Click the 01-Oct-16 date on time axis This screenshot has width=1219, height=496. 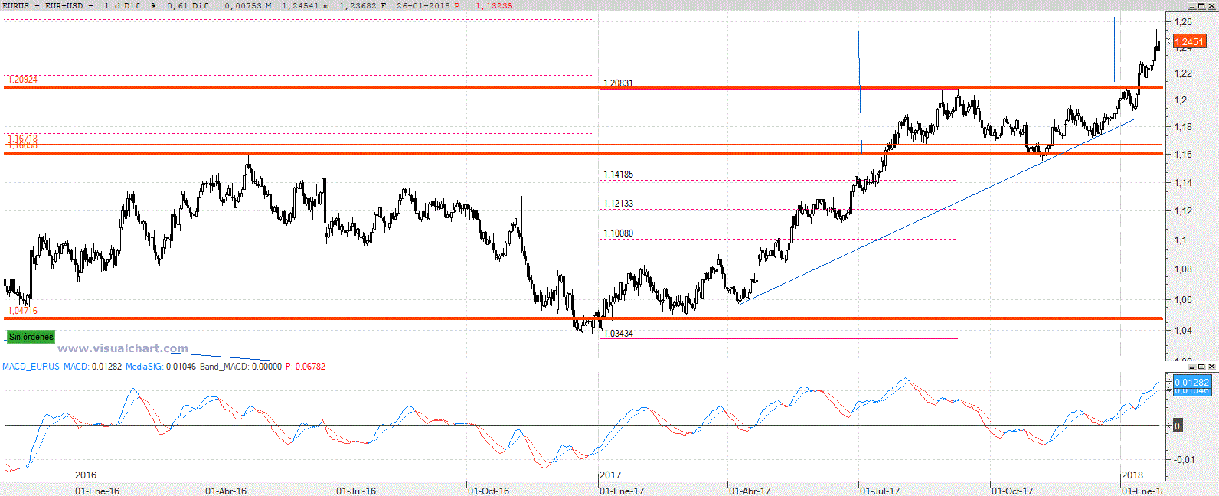pyautogui.click(x=489, y=491)
